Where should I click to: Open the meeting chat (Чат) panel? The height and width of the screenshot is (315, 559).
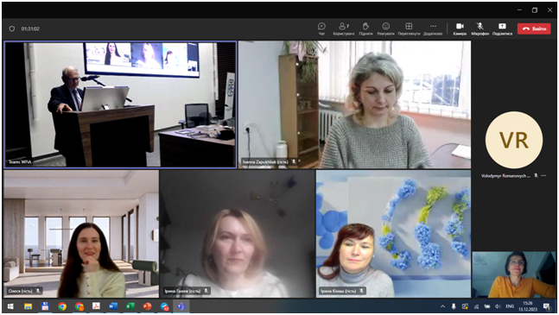(321, 28)
